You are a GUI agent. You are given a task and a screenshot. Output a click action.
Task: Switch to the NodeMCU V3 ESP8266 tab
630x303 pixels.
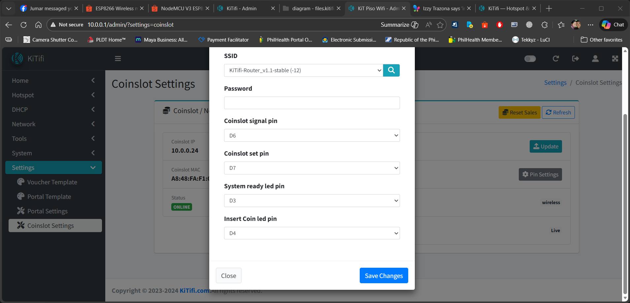(x=181, y=9)
